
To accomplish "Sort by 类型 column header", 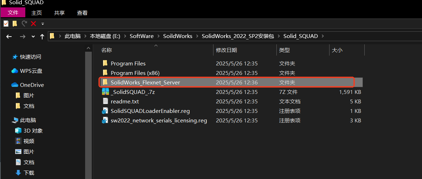I will (x=303, y=50).
